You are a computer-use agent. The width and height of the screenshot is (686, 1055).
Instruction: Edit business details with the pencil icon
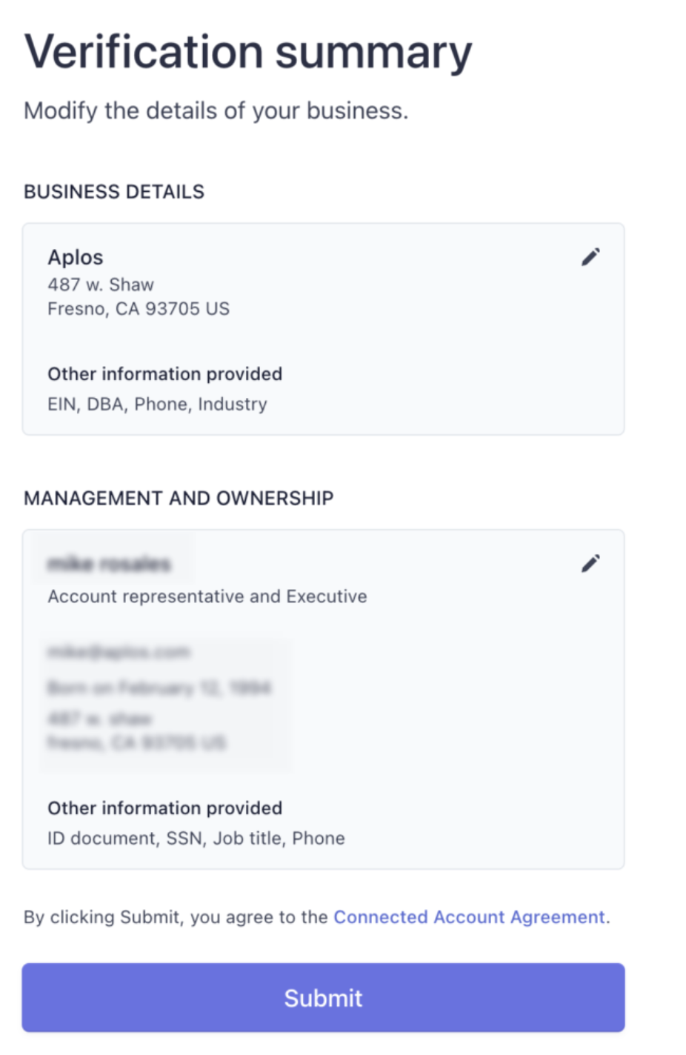(x=590, y=257)
